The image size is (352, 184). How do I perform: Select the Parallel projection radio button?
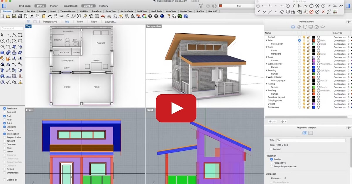click(271, 159)
